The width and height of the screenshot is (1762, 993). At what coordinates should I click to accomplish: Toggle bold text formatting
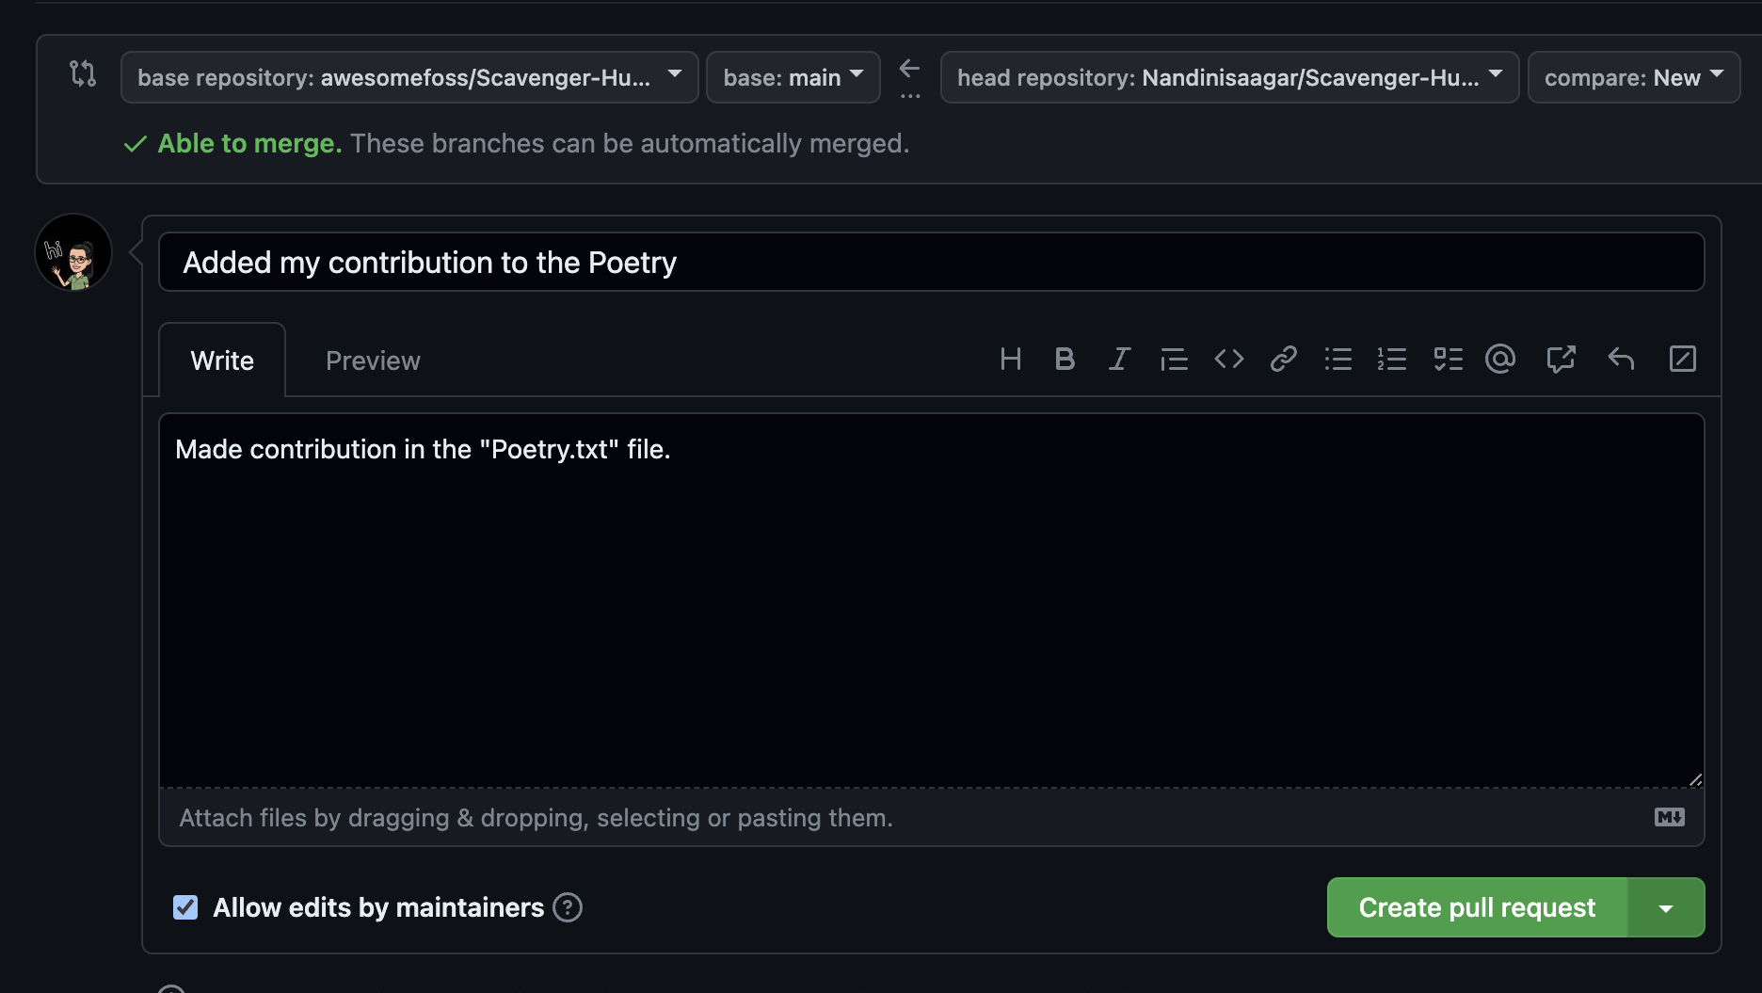pos(1065,359)
